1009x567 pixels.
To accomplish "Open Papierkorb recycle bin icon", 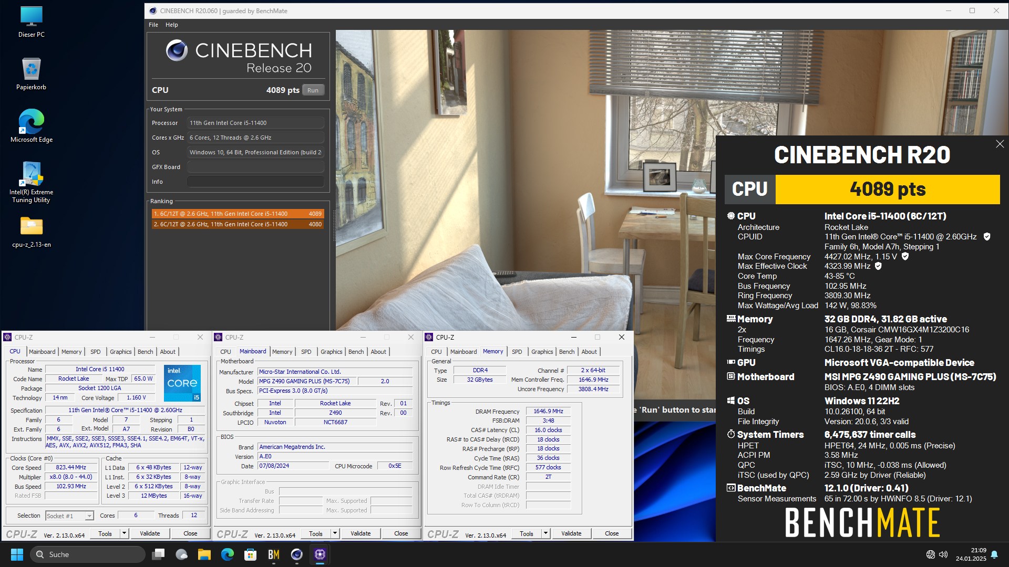I will [31, 74].
